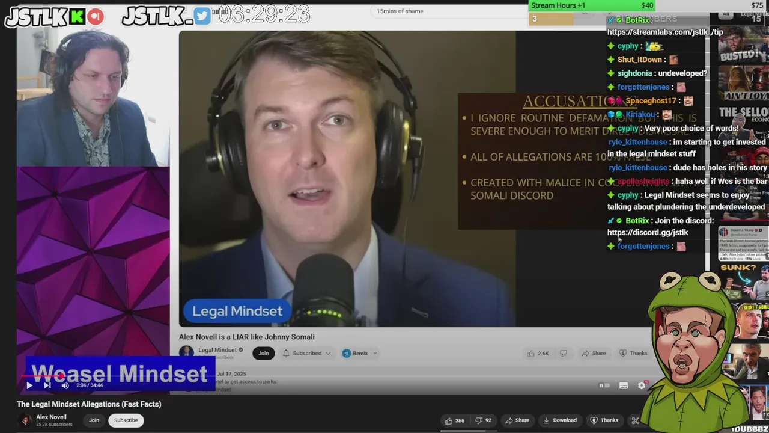Toggle the autoplay switch in player controls

tap(604, 385)
